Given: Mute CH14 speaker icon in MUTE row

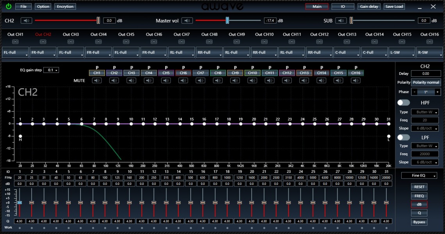Looking at the screenshot, I should click(x=322, y=80).
